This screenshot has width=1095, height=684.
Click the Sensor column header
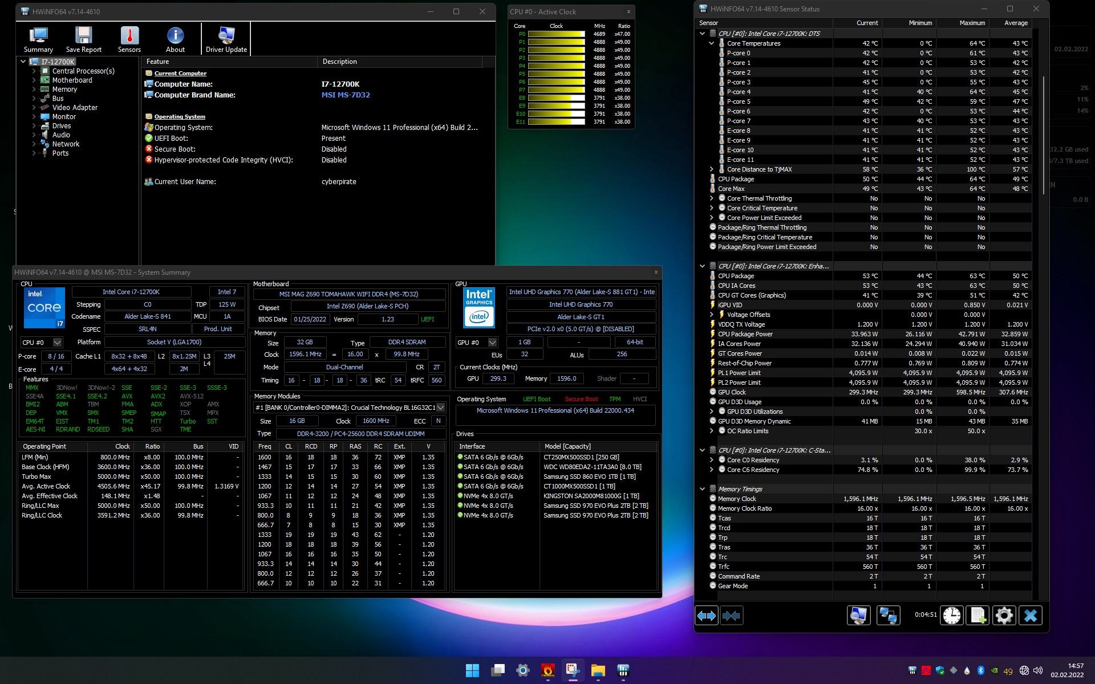[x=764, y=23]
